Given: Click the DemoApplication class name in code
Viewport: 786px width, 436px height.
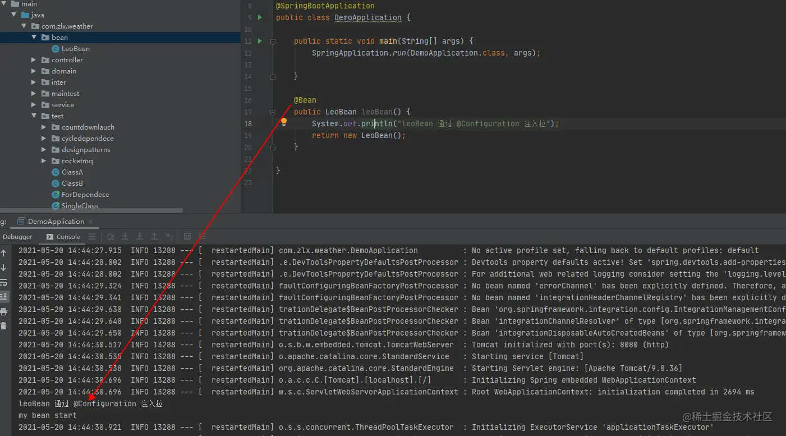Looking at the screenshot, I should 368,18.
